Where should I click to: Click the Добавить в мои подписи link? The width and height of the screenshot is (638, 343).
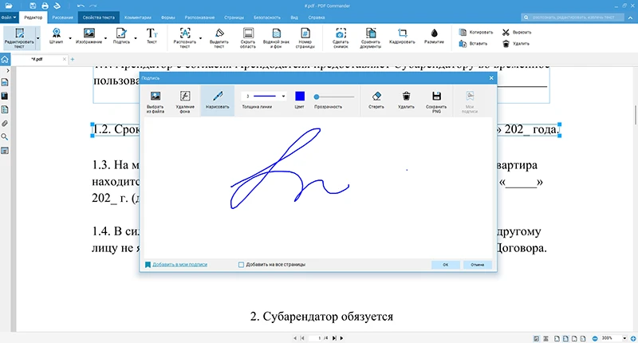pos(180,265)
